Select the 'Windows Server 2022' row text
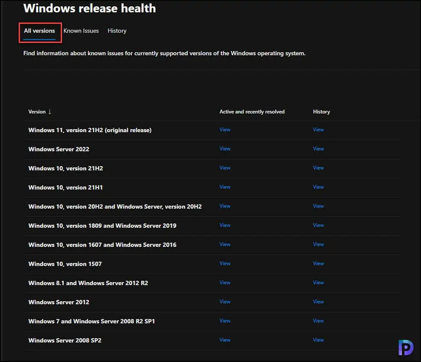The width and height of the screenshot is (421, 362). tap(59, 149)
